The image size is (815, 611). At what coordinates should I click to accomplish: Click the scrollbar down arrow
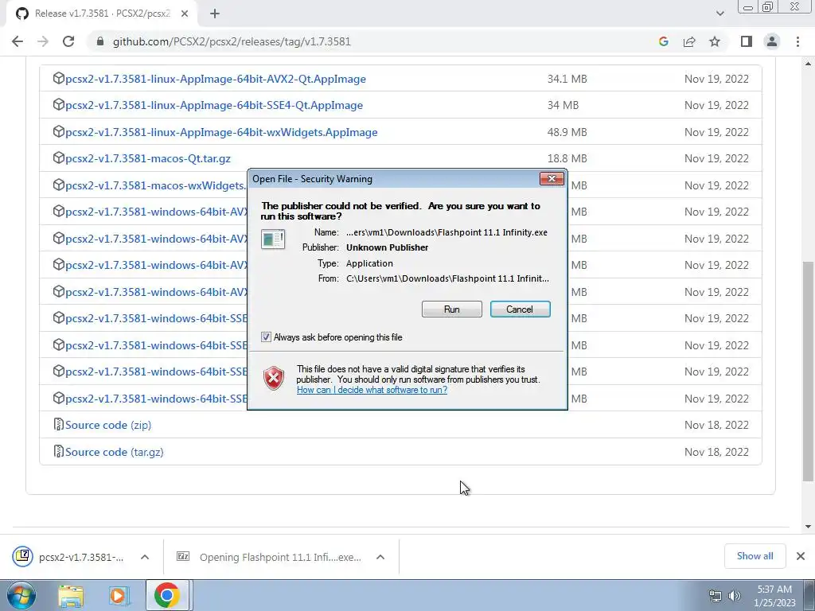(809, 527)
